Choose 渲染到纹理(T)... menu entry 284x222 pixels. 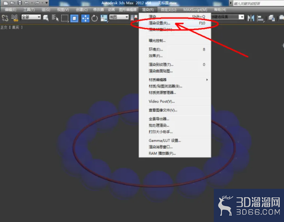pyautogui.click(x=175, y=64)
